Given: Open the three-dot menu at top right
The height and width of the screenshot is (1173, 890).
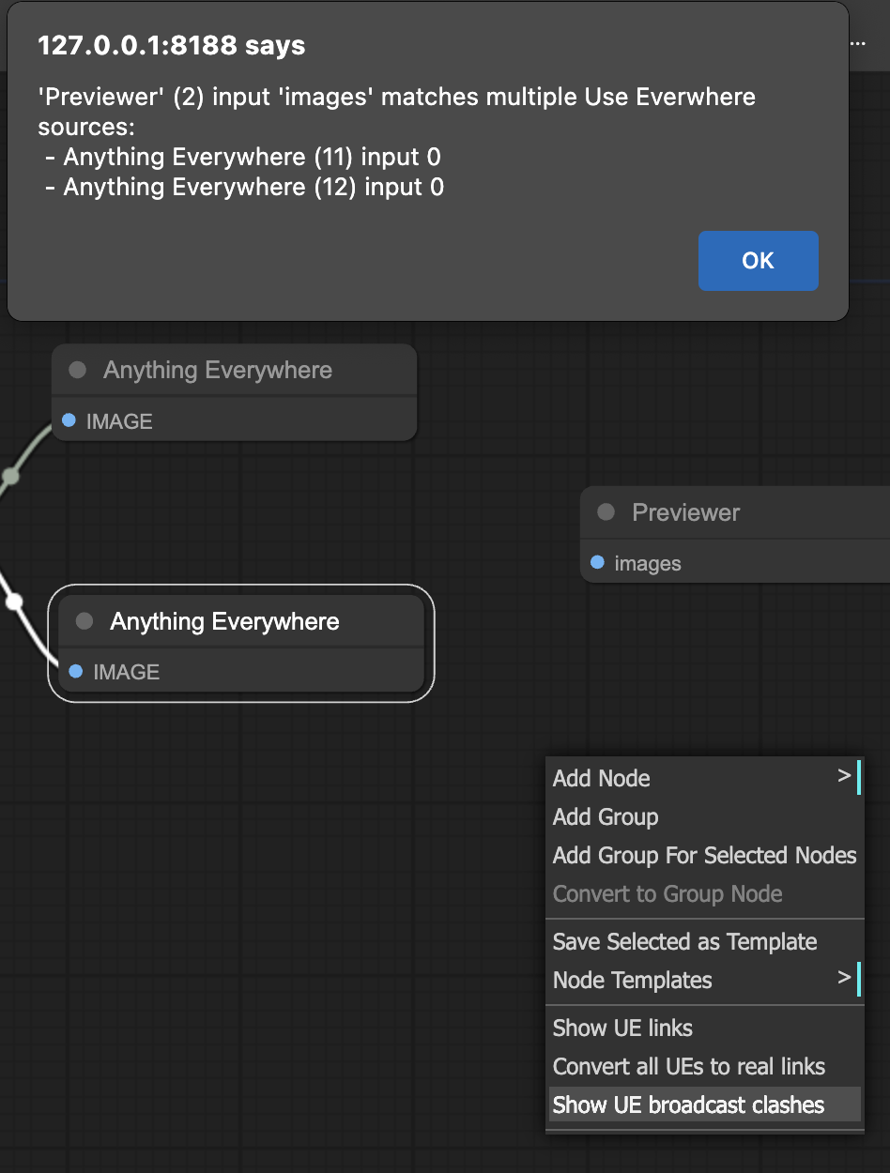Looking at the screenshot, I should [x=857, y=44].
